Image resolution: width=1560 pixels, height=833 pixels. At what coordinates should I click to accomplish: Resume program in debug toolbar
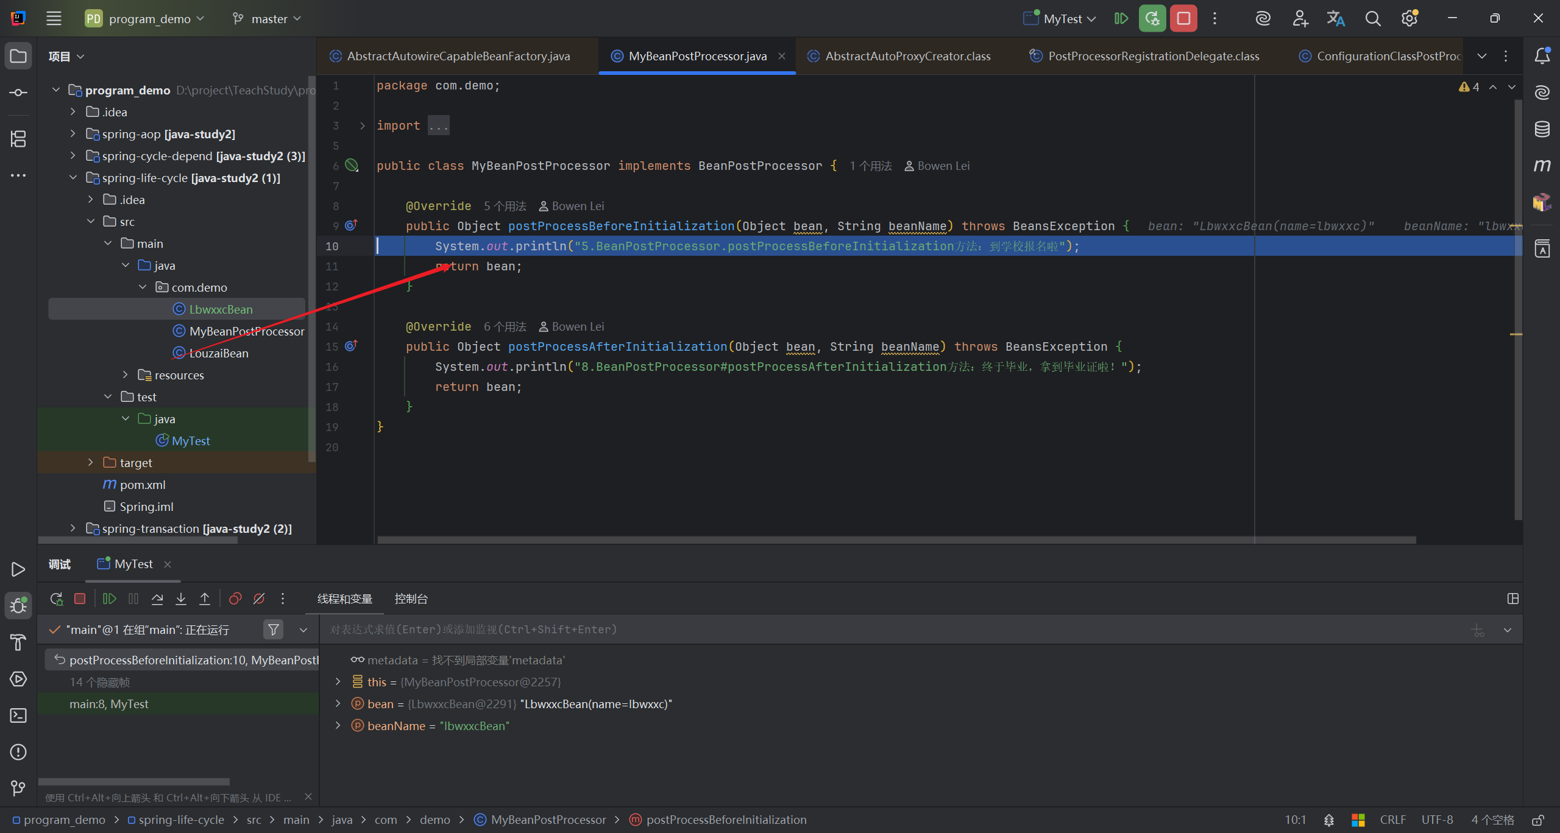point(110,599)
